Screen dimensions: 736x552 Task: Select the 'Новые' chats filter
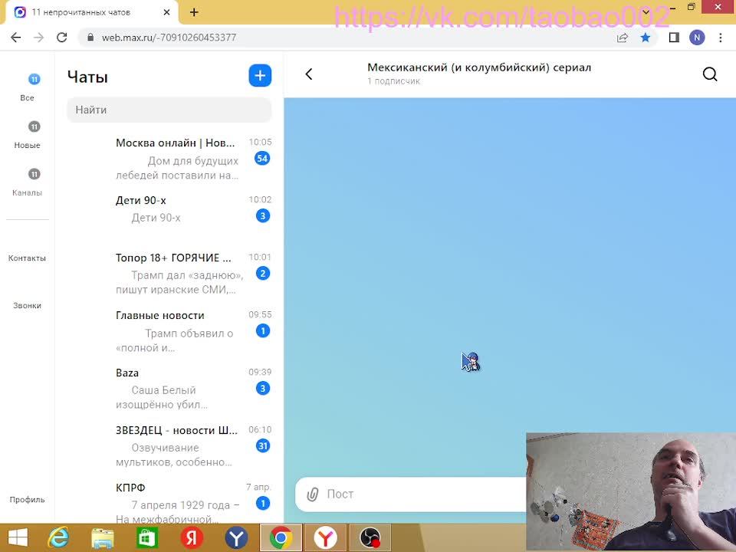[x=28, y=135]
